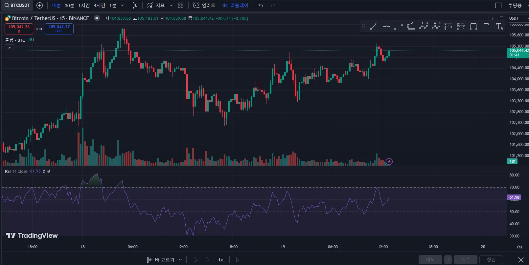Click the replay order quantity 1 field
Screen dimensions: 529x265
[448, 260]
